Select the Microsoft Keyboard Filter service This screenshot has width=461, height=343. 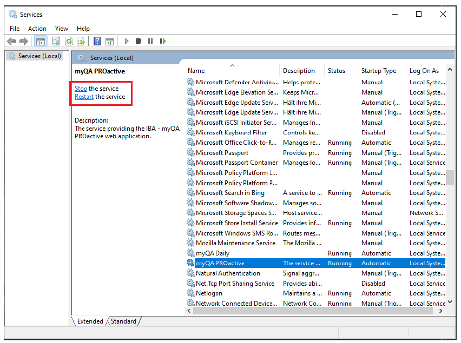[316, 132]
